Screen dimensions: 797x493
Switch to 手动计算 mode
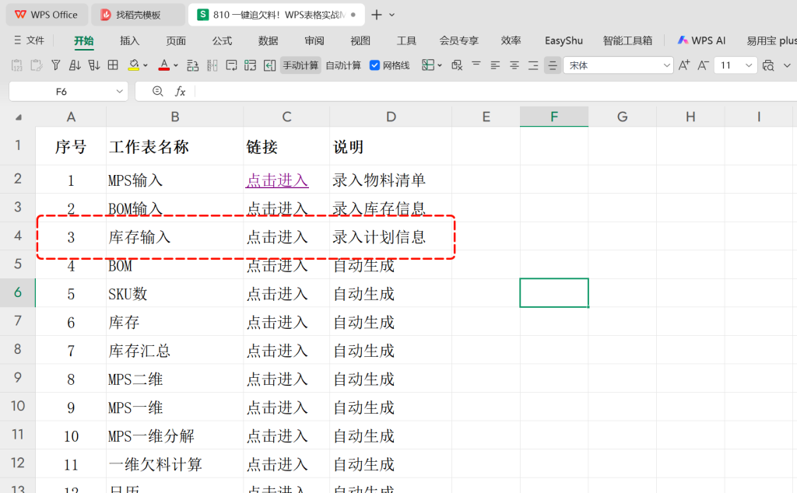[x=300, y=65]
